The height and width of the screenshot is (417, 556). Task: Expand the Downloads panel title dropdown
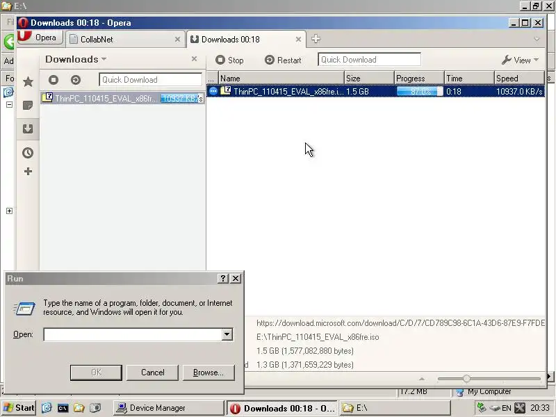coord(104,59)
